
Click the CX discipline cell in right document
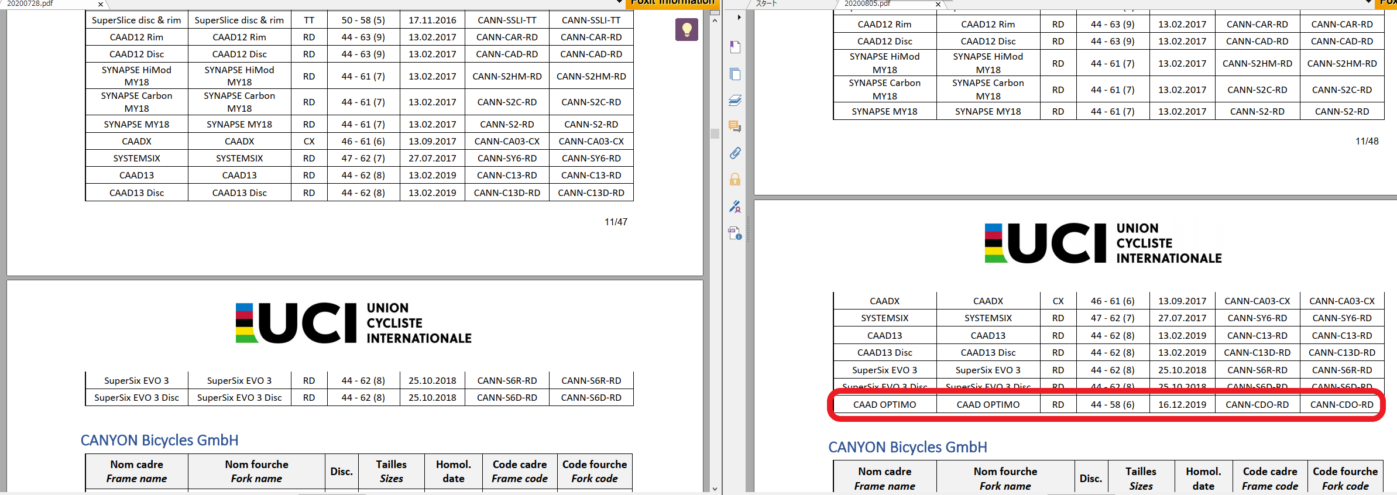pyautogui.click(x=1058, y=301)
